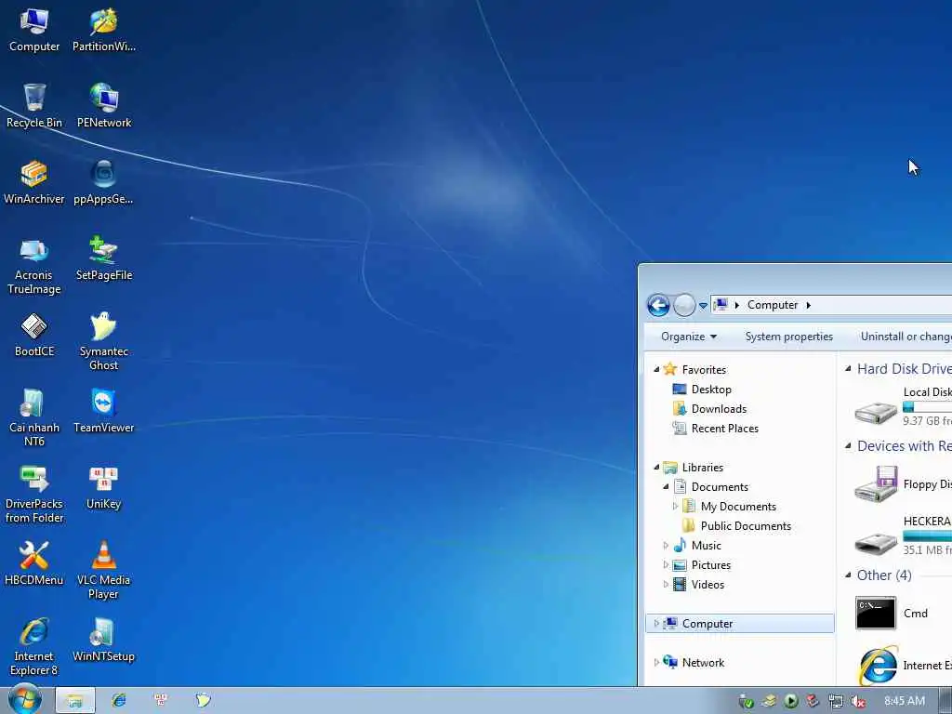The image size is (952, 714).
Task: Click Windows Explorer taskbar button
Action: click(x=75, y=701)
